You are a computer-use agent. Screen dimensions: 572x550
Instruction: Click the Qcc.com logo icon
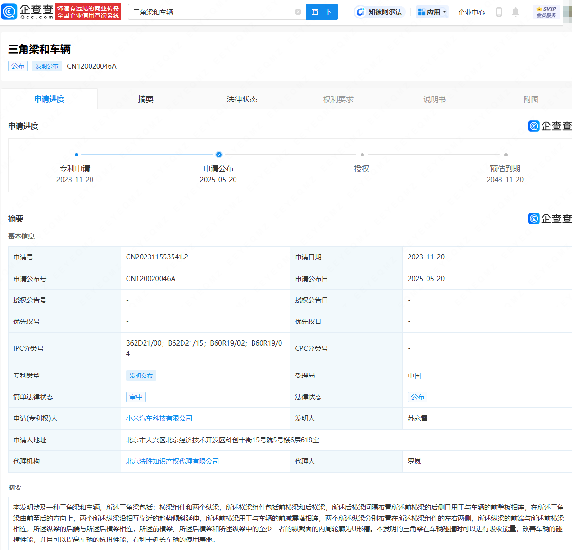click(x=9, y=12)
